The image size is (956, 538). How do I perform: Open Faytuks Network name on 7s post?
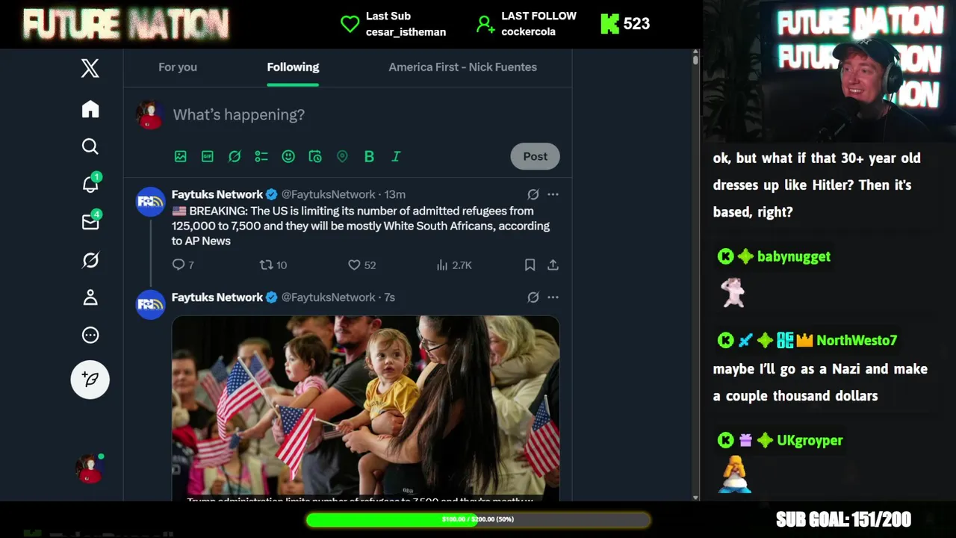click(x=217, y=297)
